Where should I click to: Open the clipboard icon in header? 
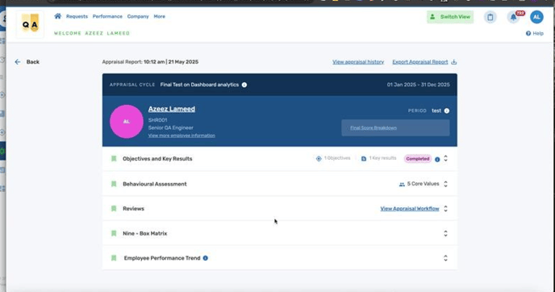pyautogui.click(x=490, y=17)
